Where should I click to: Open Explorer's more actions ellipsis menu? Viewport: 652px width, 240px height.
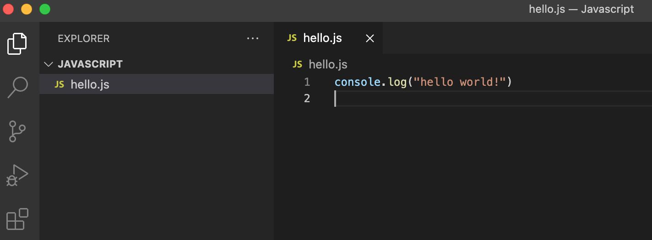tap(253, 38)
